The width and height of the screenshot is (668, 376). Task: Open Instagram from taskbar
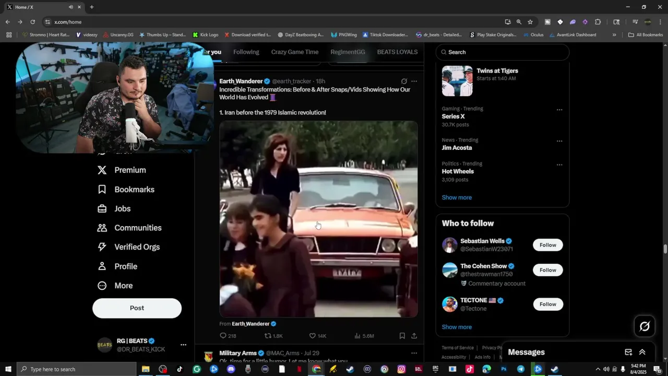(x=401, y=369)
